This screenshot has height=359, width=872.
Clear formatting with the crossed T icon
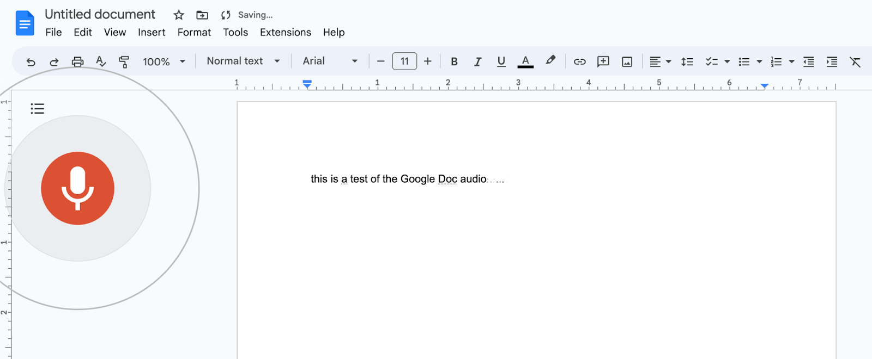[x=855, y=61]
